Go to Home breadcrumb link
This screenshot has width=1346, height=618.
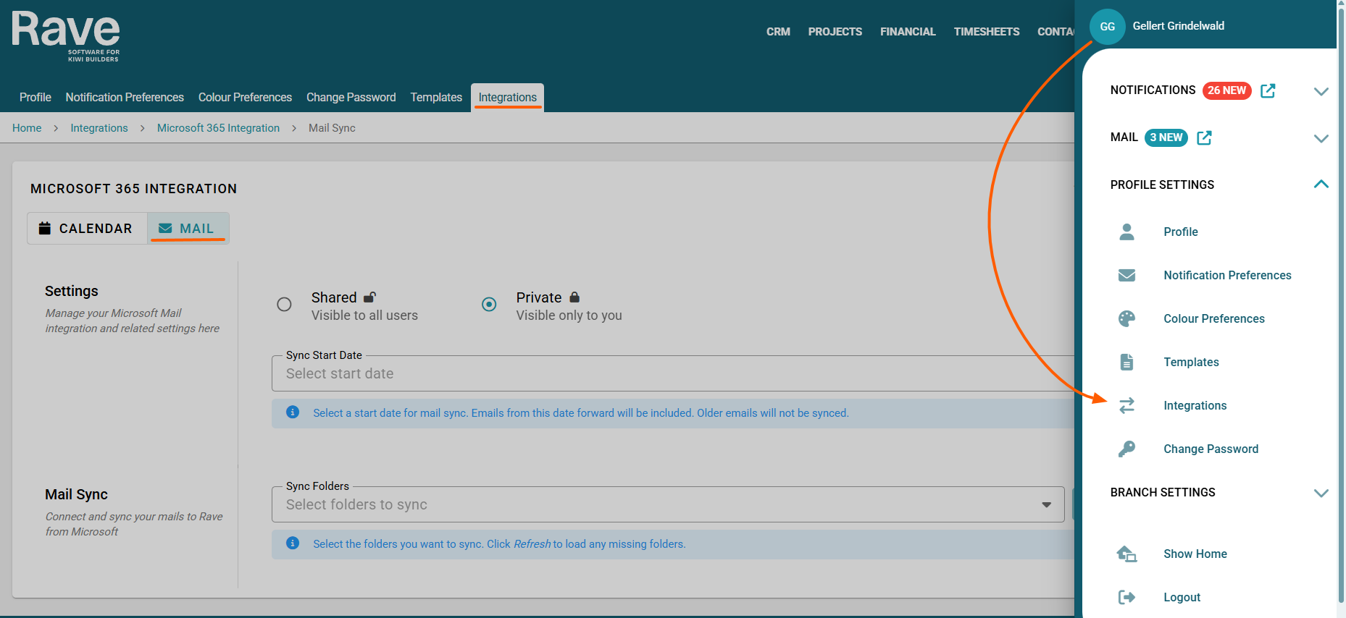tap(27, 128)
